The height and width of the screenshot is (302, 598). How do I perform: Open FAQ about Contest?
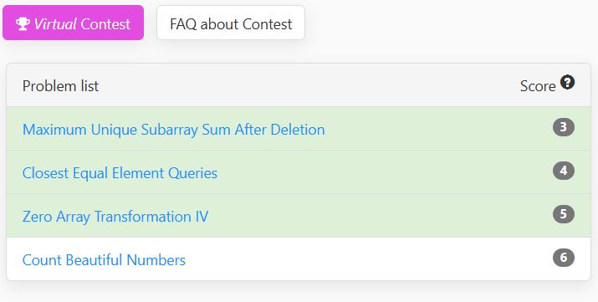pyautogui.click(x=231, y=23)
